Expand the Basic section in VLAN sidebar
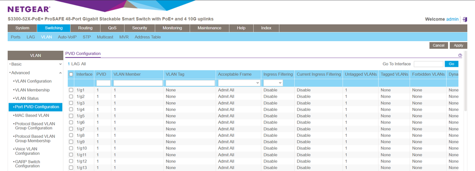Viewport: 475px width, 171px height. 35,64
